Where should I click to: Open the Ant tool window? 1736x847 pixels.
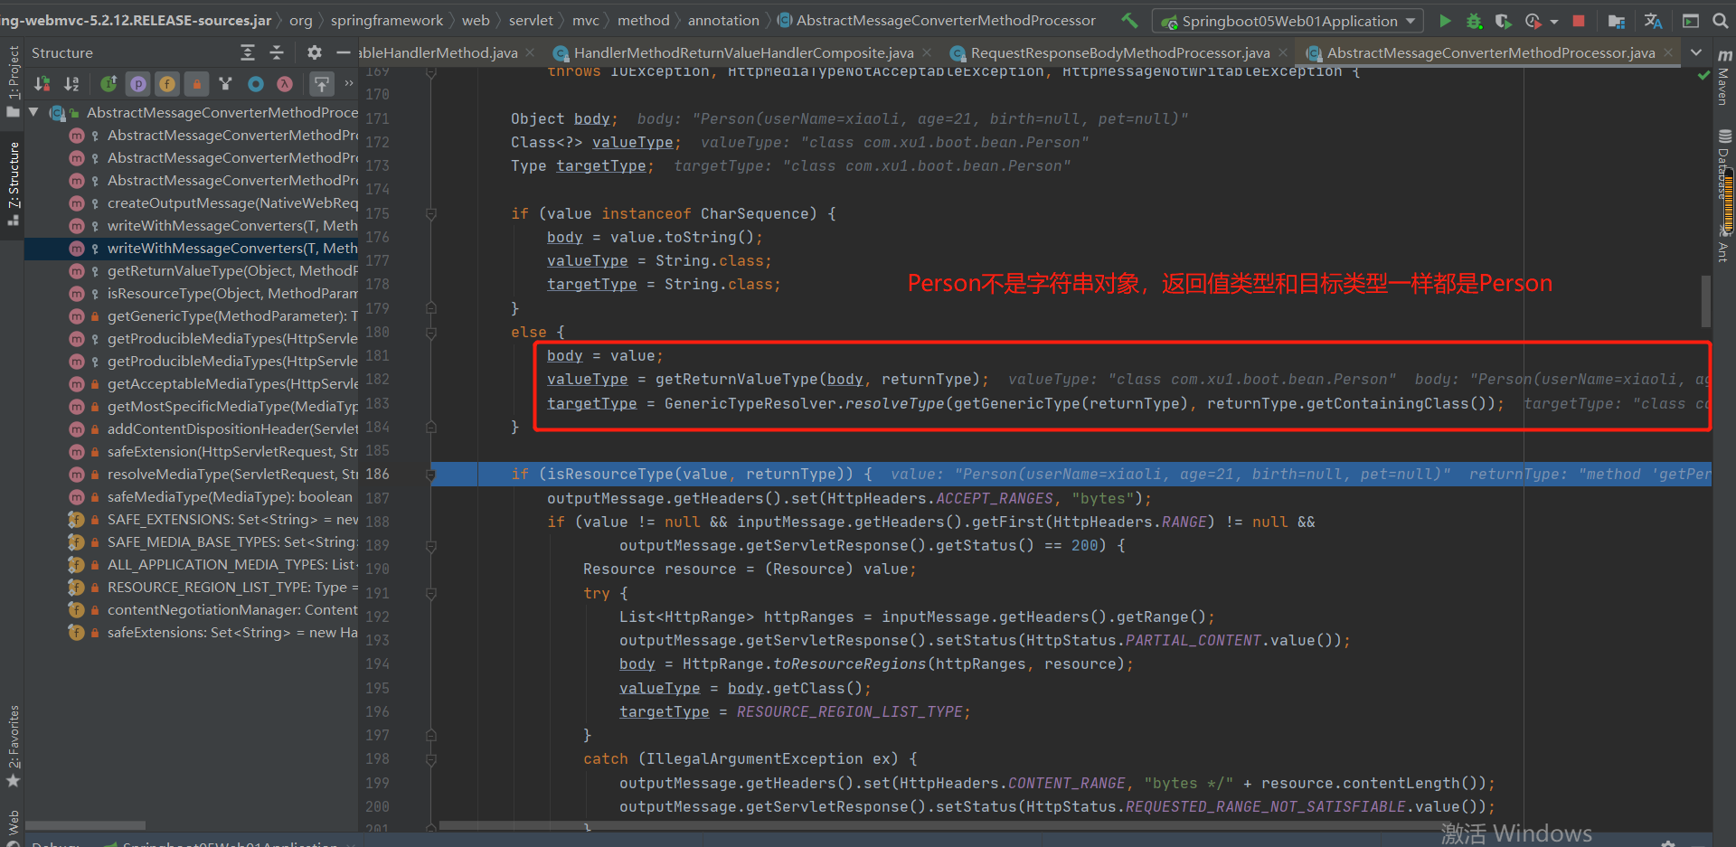pos(1724,244)
